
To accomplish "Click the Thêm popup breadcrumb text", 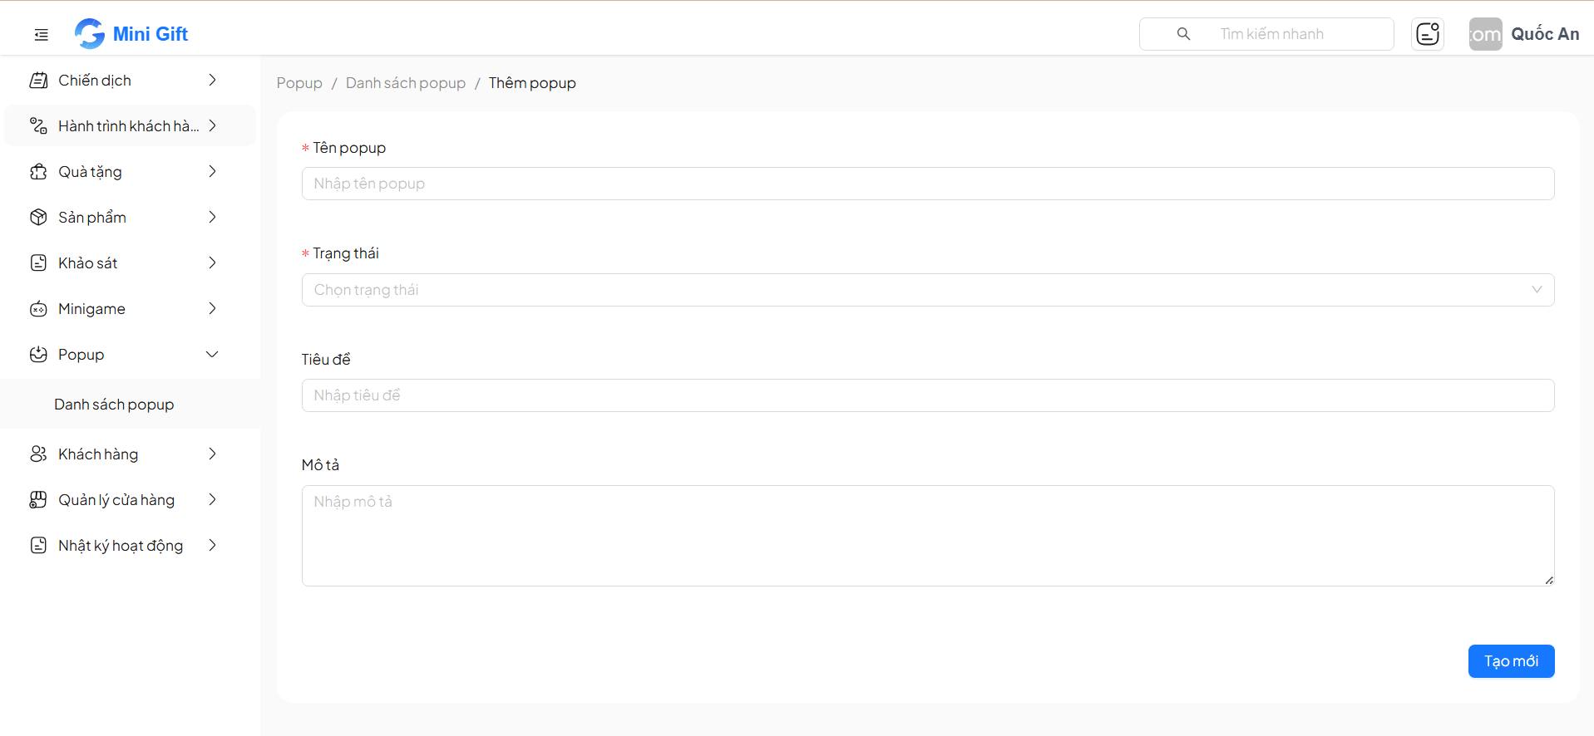I will point(532,83).
